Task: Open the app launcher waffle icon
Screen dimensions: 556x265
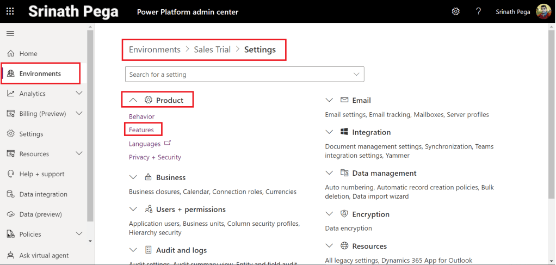Action: (10, 11)
